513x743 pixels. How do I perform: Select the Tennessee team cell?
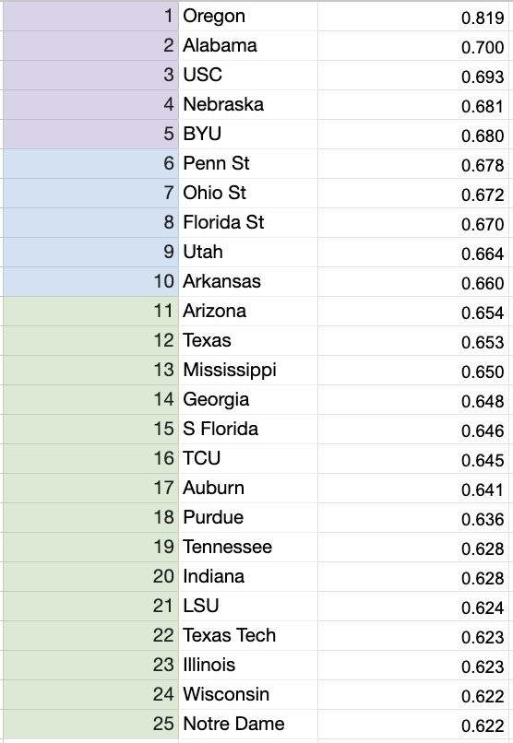click(248, 548)
